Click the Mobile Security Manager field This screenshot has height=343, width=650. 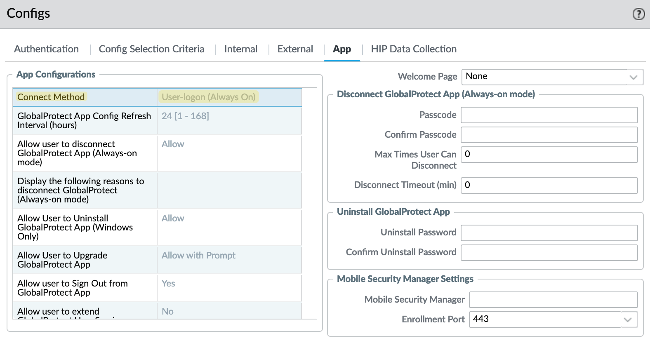[x=553, y=300]
